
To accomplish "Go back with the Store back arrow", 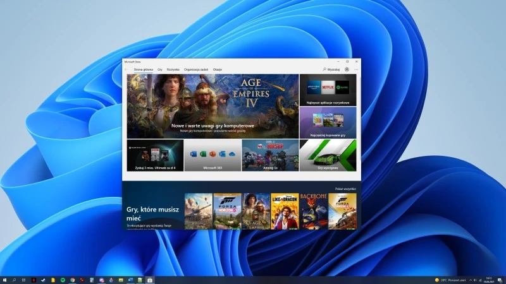I will (x=126, y=69).
